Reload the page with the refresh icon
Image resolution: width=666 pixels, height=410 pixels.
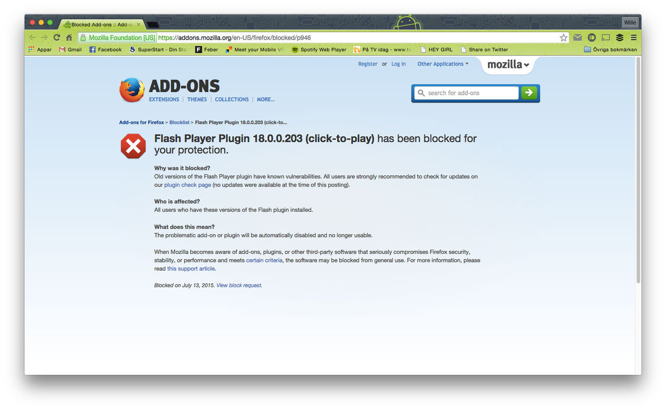[57, 37]
